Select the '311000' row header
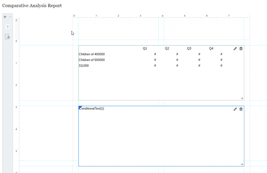 84,66
